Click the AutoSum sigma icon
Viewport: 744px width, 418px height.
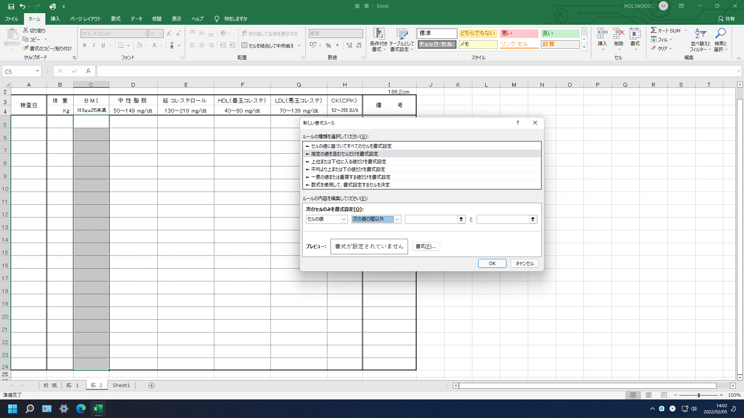[653, 30]
